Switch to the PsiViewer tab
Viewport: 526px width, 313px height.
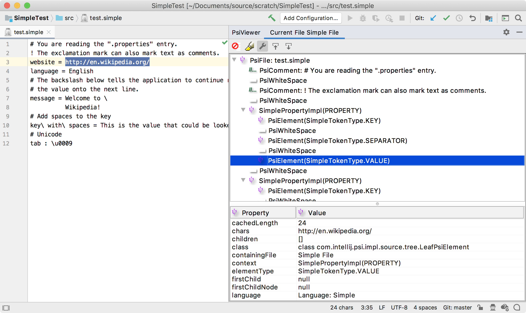point(246,32)
